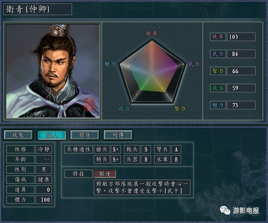Open the 關係 relations tab
Image resolution: width=268 pixels, height=223 pixels.
click(x=85, y=135)
